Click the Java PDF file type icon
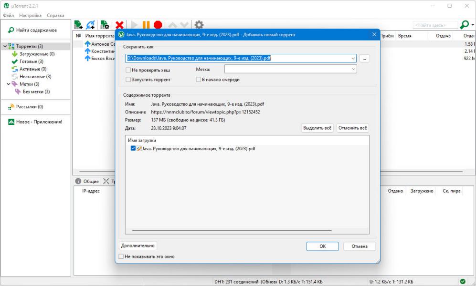The height and width of the screenshot is (286, 476). [139, 148]
